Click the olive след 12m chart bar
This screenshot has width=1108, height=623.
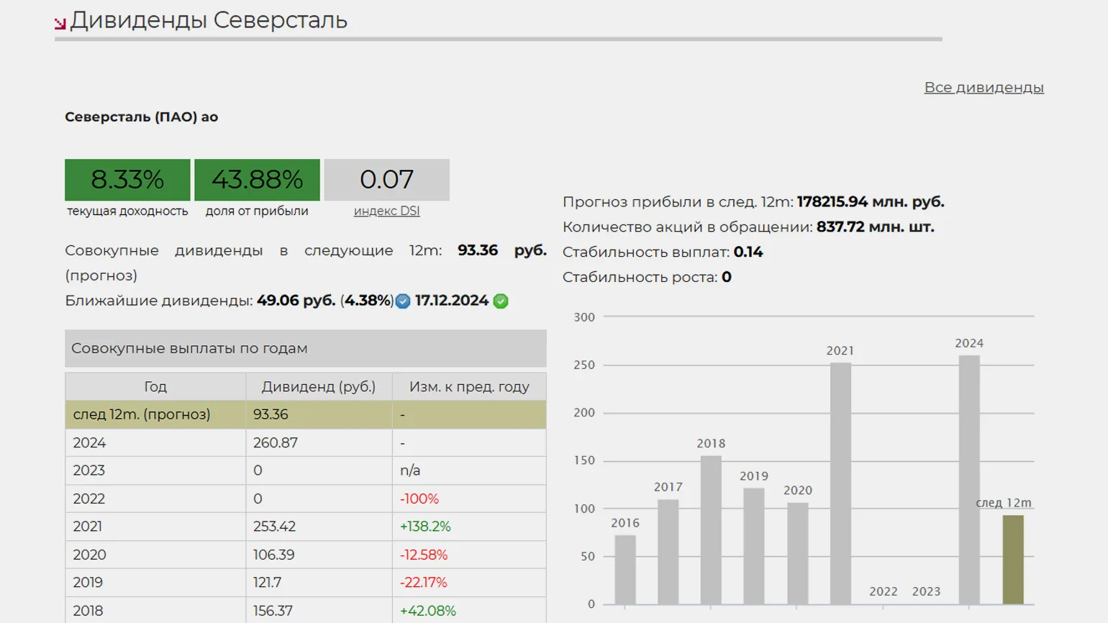click(1013, 559)
